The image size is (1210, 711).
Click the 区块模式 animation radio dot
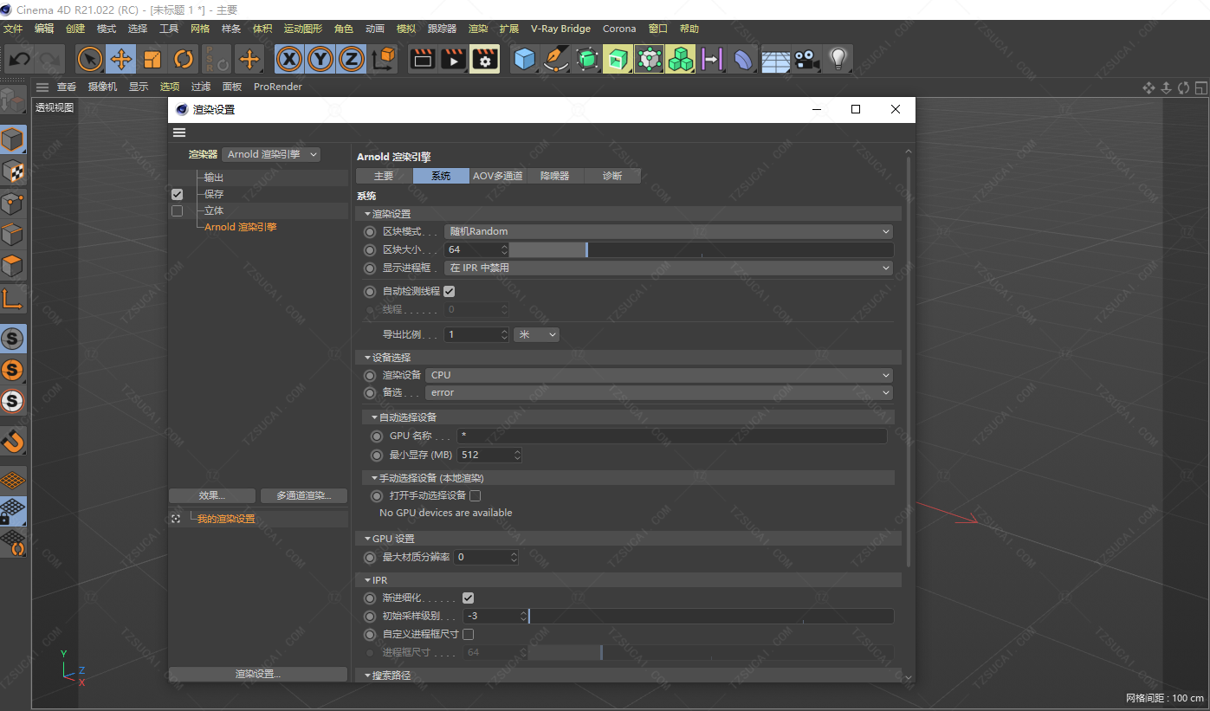pyautogui.click(x=370, y=231)
